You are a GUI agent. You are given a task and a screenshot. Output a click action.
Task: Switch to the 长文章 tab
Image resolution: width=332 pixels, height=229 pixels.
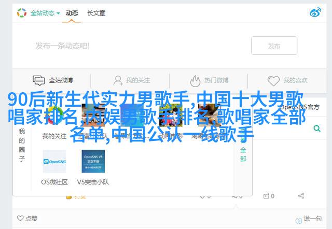coord(96,13)
